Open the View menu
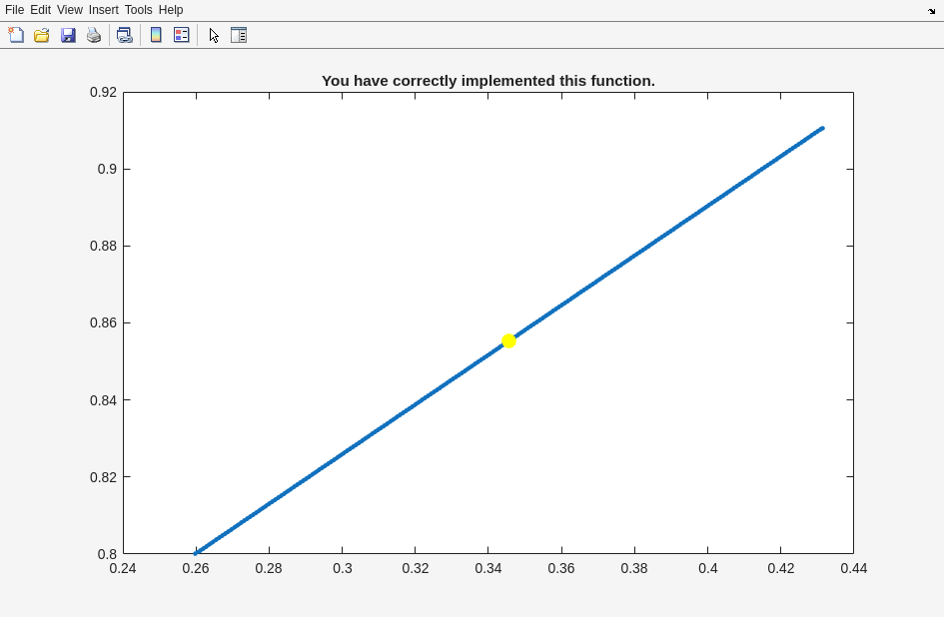Viewport: 944px width, 617px height. tap(70, 10)
